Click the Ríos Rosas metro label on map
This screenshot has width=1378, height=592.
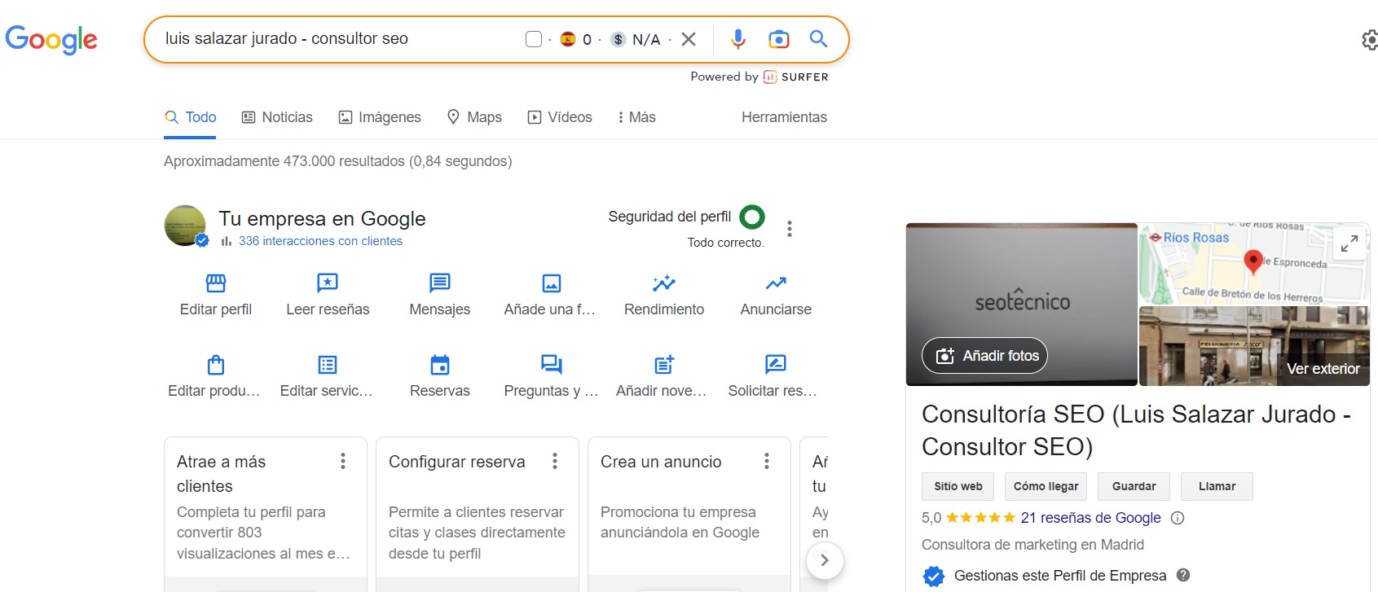point(1189,237)
